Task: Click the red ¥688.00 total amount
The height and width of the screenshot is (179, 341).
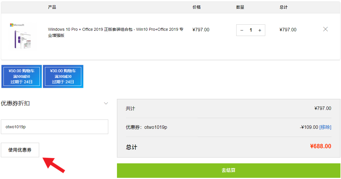Action: tap(320, 146)
